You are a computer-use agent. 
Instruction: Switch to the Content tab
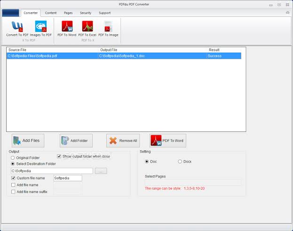click(x=51, y=13)
